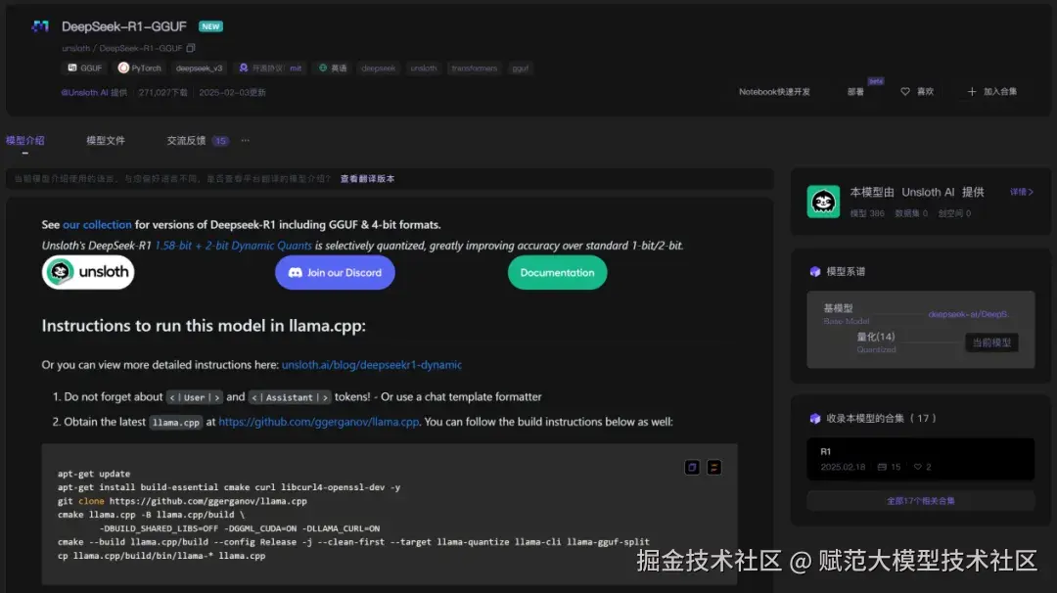Image resolution: width=1057 pixels, height=593 pixels.
Task: Click the 271,027下载 download count
Action: click(163, 92)
